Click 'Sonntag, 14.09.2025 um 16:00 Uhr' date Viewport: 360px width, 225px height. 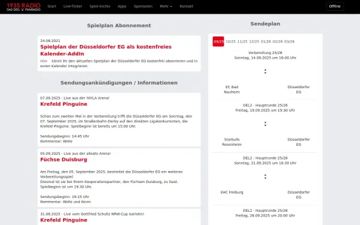click(x=265, y=58)
